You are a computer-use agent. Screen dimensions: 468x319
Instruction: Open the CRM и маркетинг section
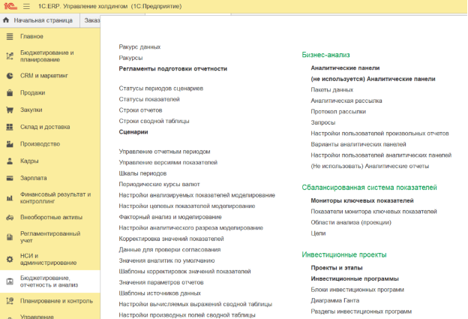tap(44, 76)
